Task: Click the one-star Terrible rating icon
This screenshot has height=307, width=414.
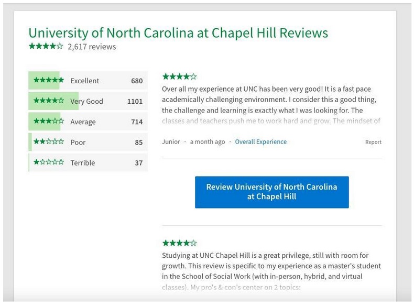Action: click(48, 162)
